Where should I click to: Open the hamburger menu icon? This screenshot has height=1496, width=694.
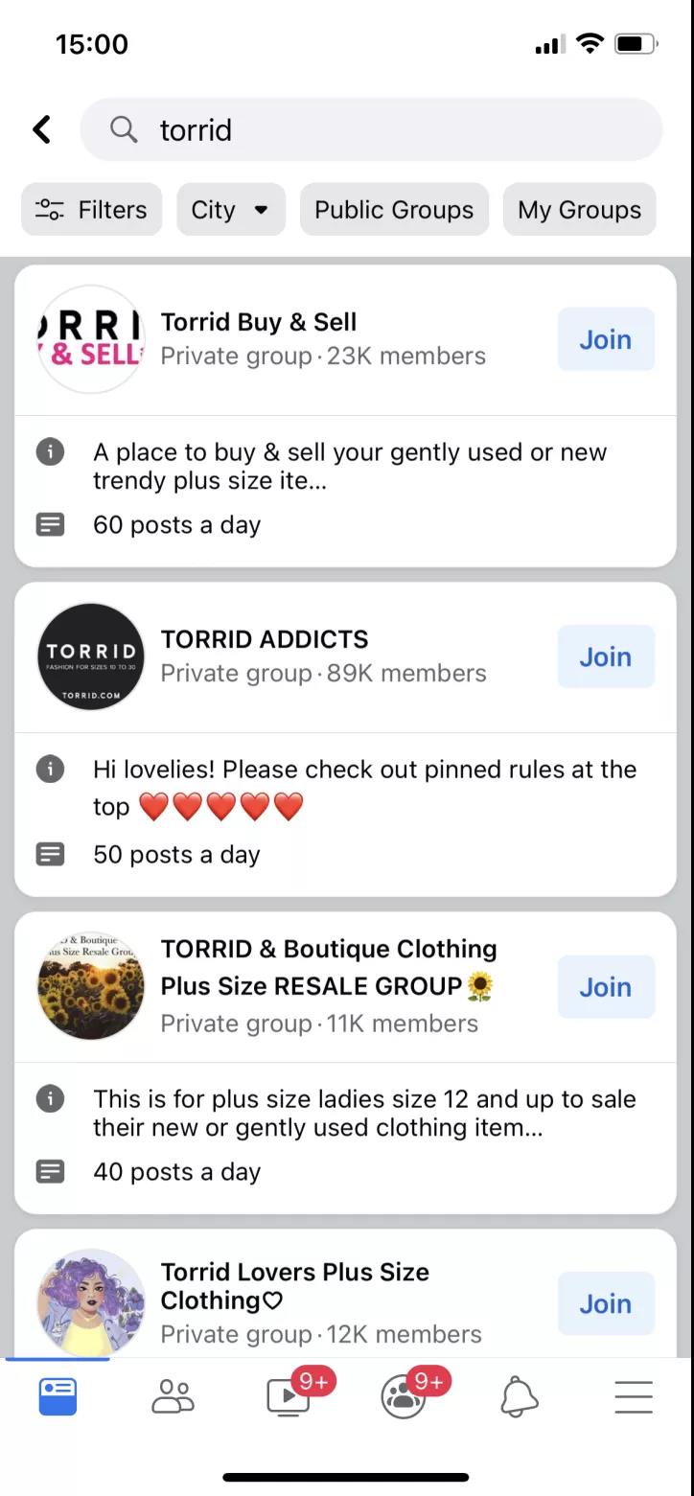pos(634,1396)
